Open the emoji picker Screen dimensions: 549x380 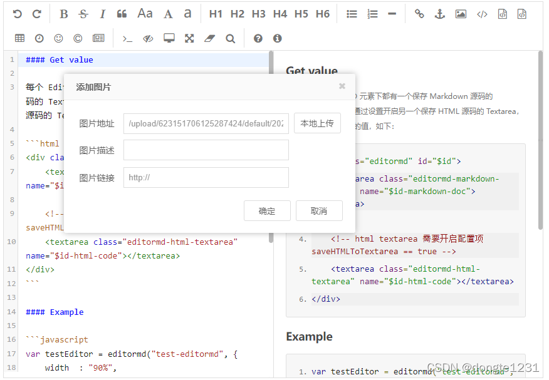click(x=58, y=38)
